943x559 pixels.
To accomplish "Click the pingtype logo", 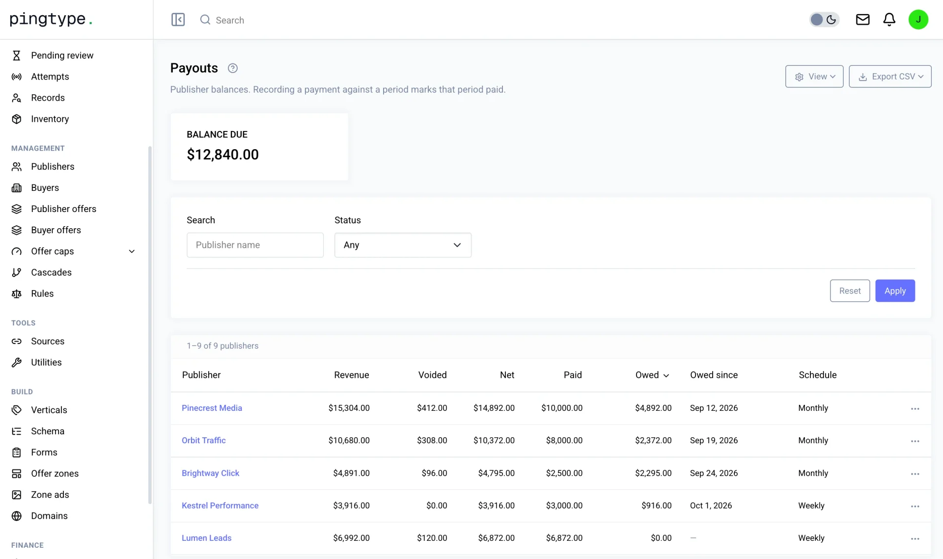I will click(x=51, y=19).
